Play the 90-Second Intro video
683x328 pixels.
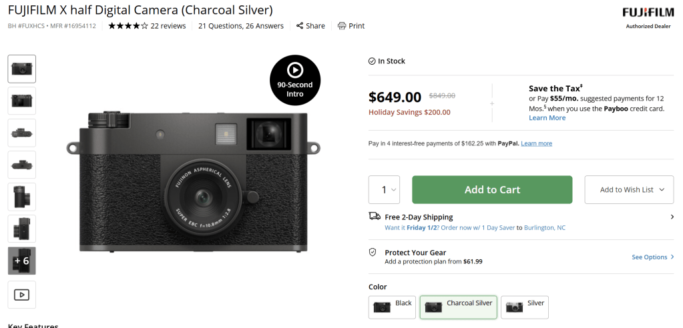point(295,80)
